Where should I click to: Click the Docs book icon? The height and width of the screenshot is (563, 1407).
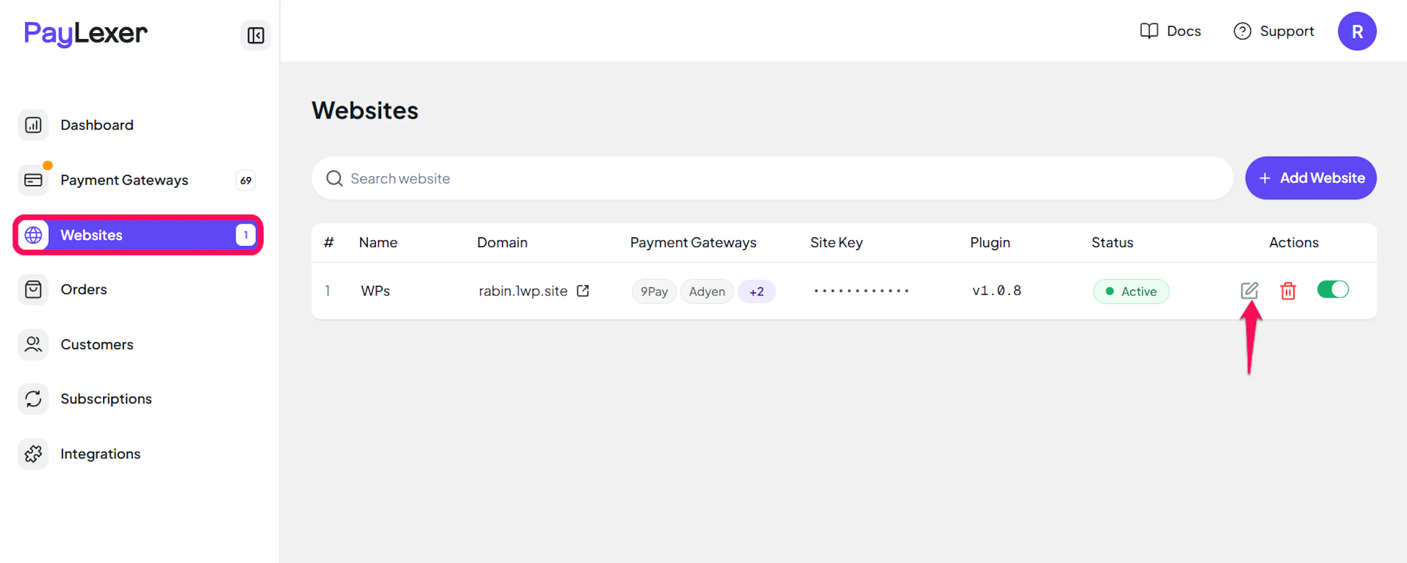click(x=1149, y=31)
